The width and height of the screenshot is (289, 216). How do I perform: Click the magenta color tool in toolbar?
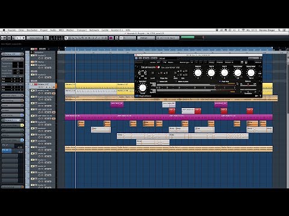coord(111,38)
